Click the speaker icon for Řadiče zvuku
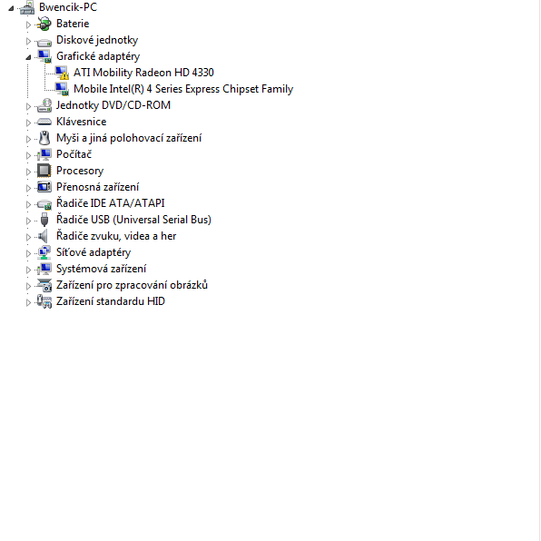This screenshot has height=541, width=541. 44,236
